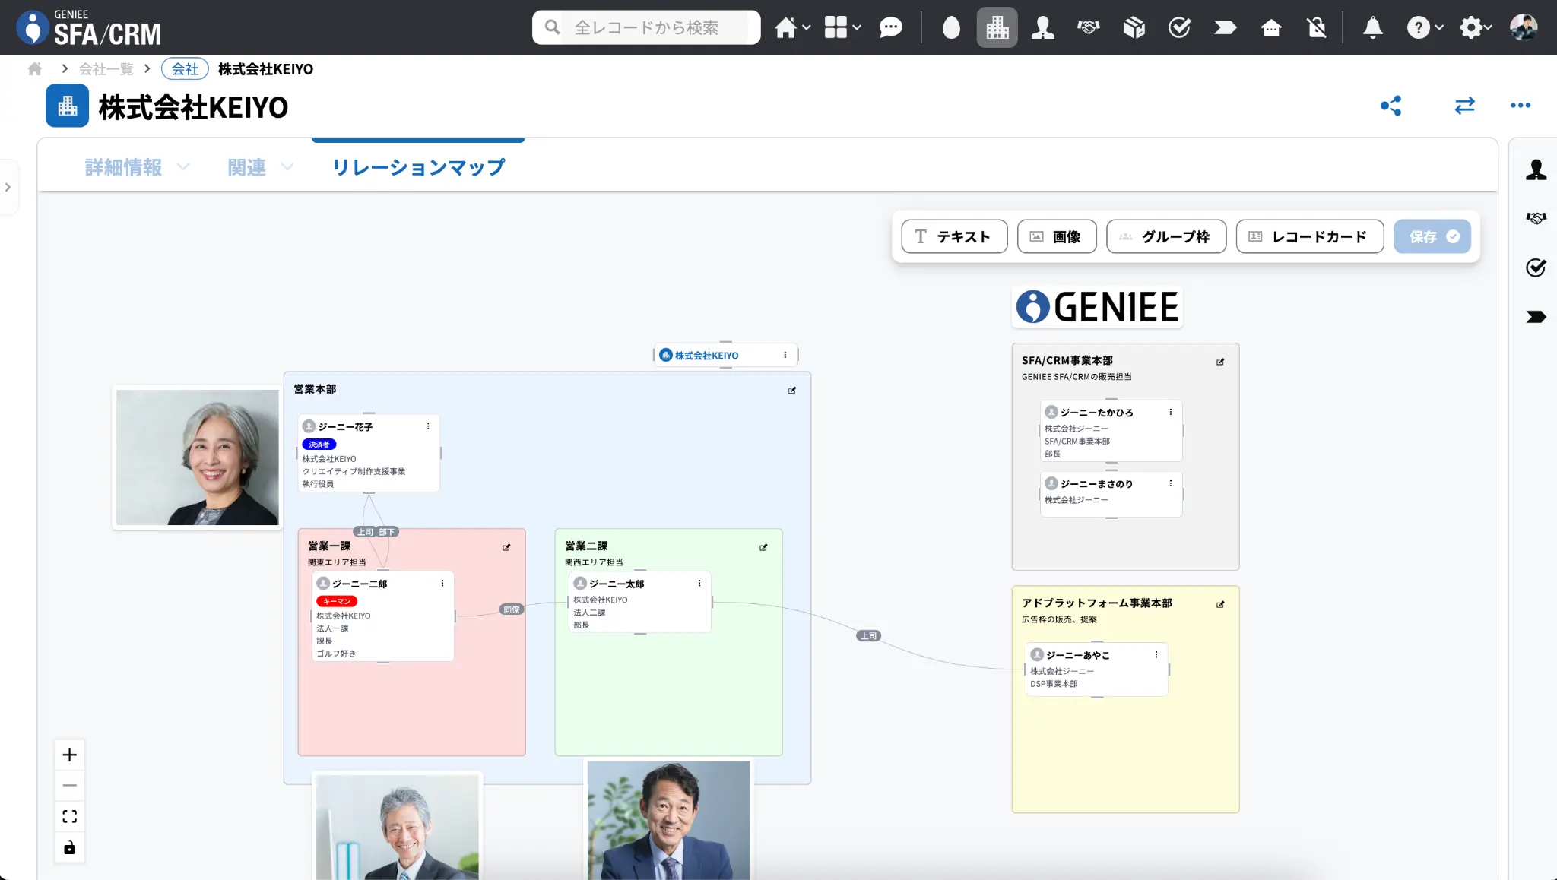The image size is (1557, 880).
Task: Click the home icon in top navigation
Action: pos(785,28)
